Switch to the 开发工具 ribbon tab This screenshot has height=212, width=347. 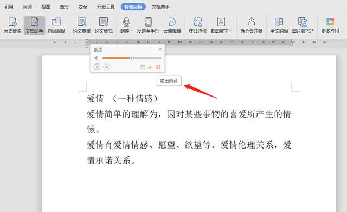point(106,7)
